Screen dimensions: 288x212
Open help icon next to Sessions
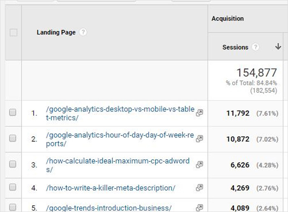(255, 47)
